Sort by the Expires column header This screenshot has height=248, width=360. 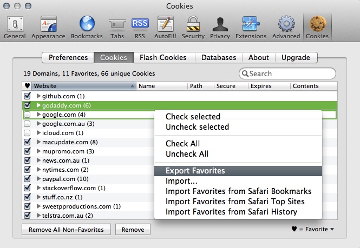point(269,86)
